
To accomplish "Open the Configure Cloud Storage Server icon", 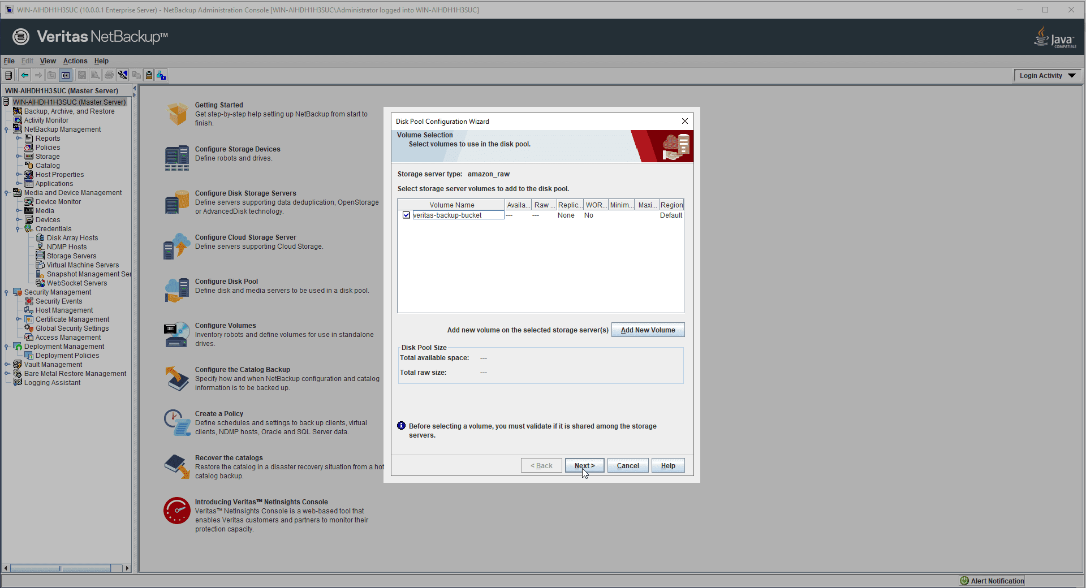I will tap(177, 246).
